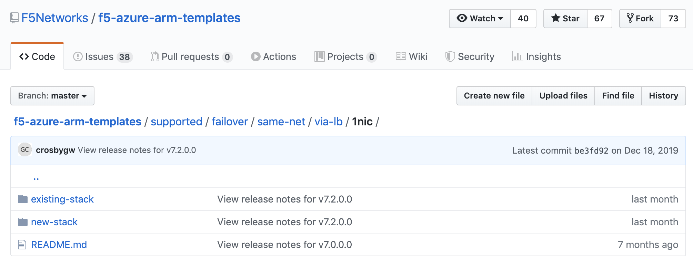Click the repository book icon
This screenshot has height=259, width=693.
[14, 18]
